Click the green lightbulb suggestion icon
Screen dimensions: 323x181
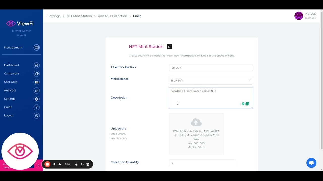point(243,104)
